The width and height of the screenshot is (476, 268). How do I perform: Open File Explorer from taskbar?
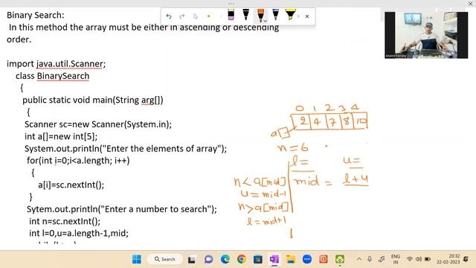[x=291, y=260]
